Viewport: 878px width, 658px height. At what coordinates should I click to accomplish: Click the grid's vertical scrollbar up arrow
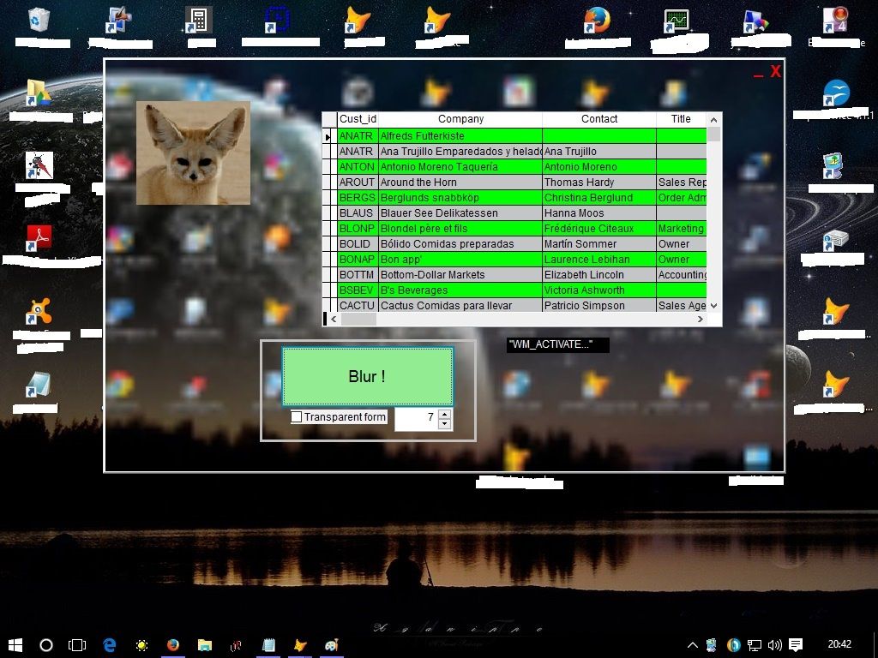[x=713, y=119]
